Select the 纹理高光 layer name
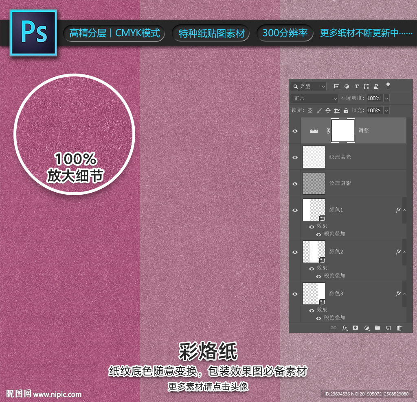This screenshot has width=417, height=402. [340, 157]
